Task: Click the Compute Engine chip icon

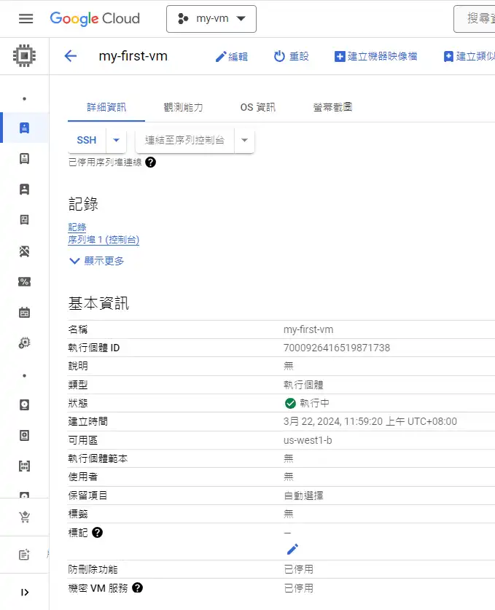Action: pyautogui.click(x=25, y=56)
